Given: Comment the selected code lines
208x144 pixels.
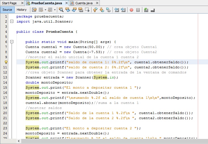Looking at the screenshot, I should (x=146, y=10).
